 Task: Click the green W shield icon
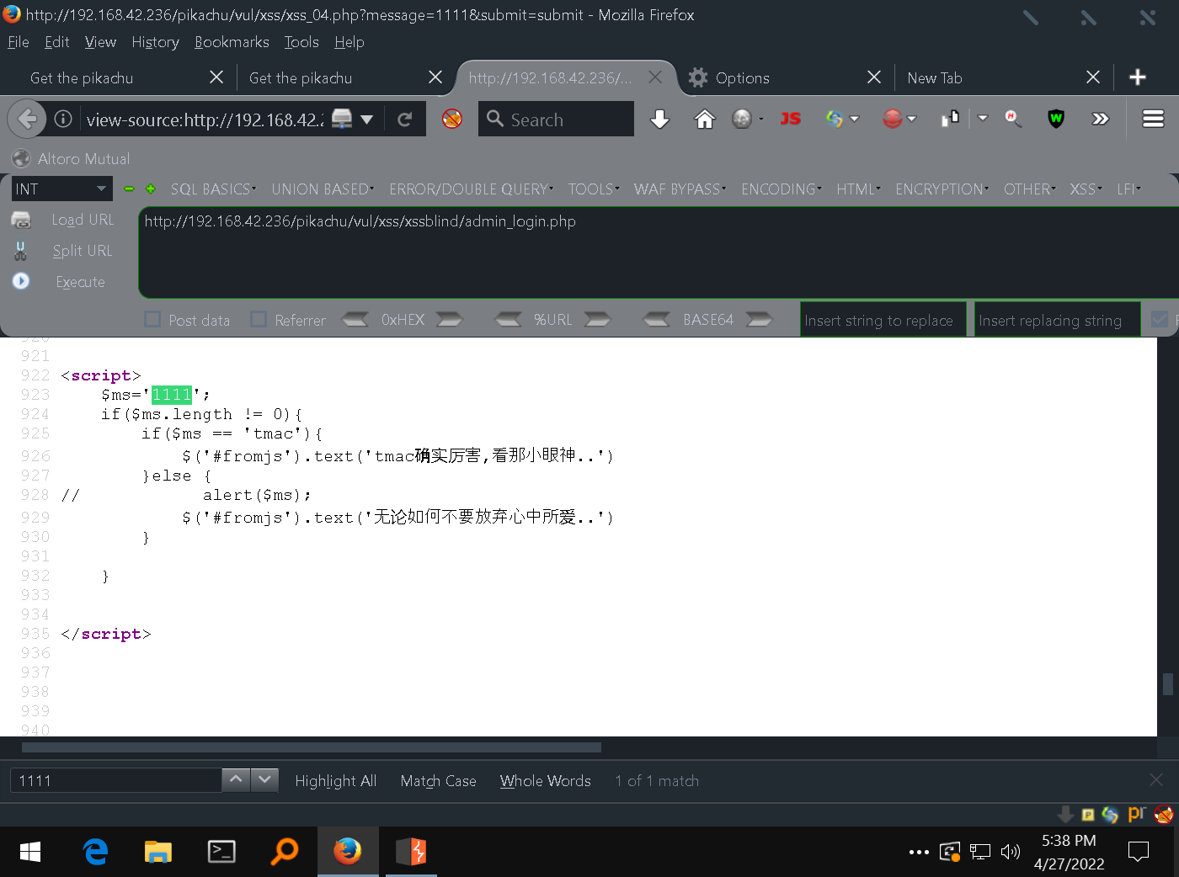coord(1056,119)
